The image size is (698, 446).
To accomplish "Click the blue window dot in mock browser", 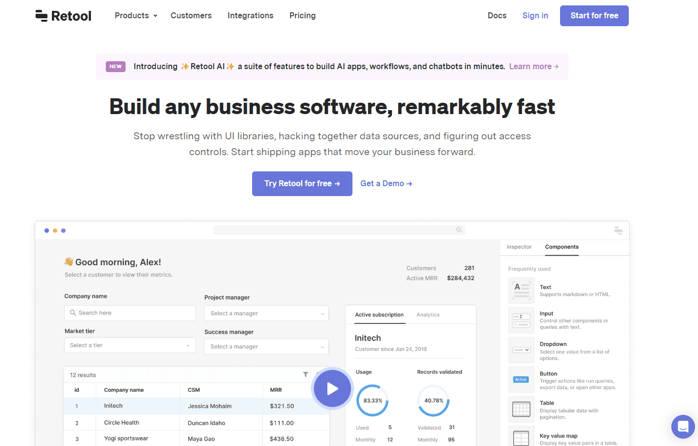I will 46,231.
